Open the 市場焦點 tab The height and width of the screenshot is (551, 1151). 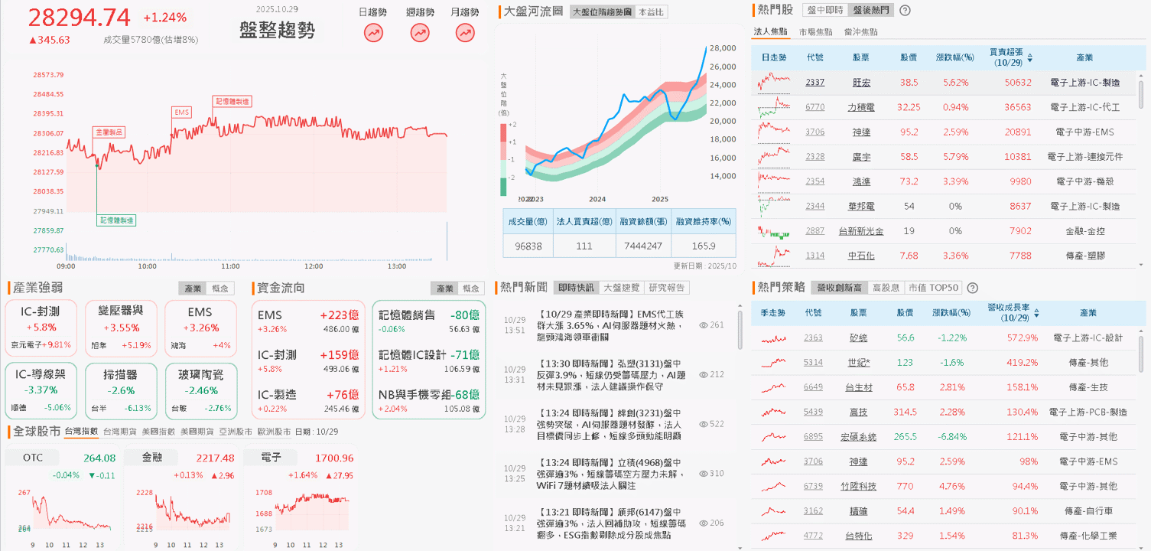815,32
